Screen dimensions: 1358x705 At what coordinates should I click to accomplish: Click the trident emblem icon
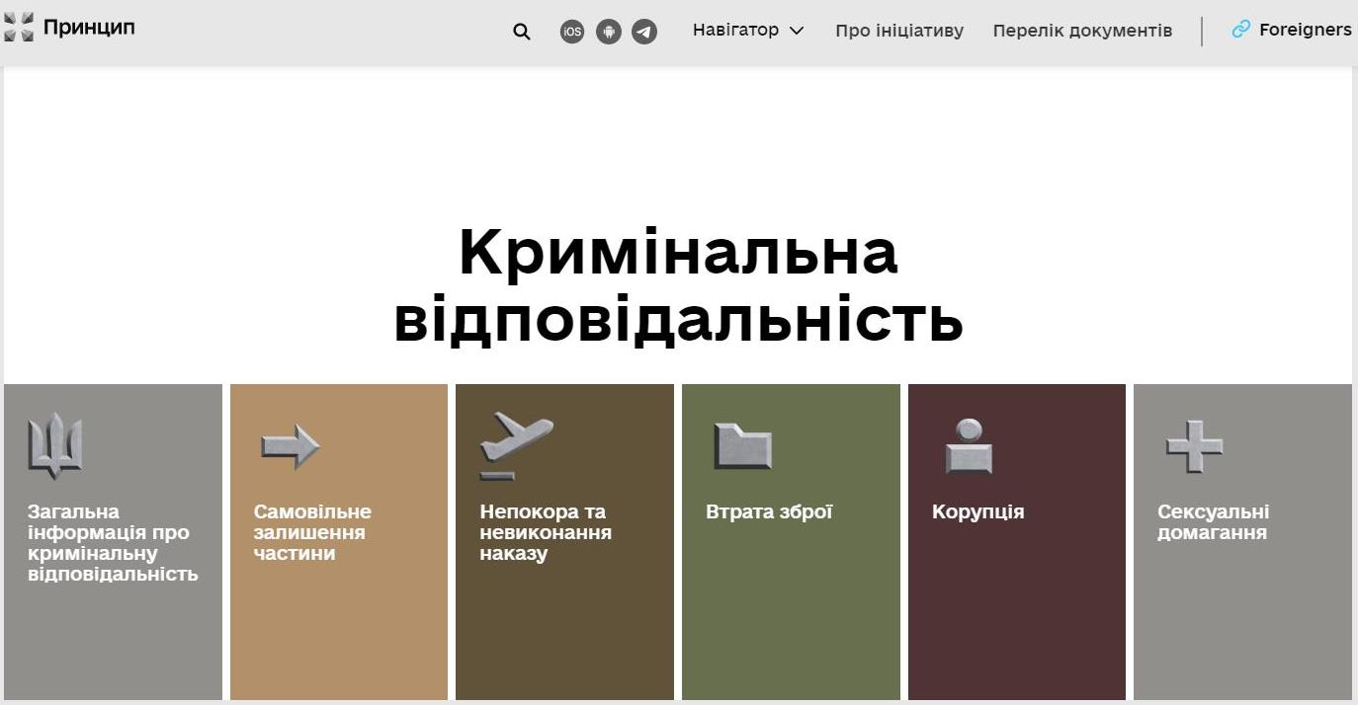point(54,445)
